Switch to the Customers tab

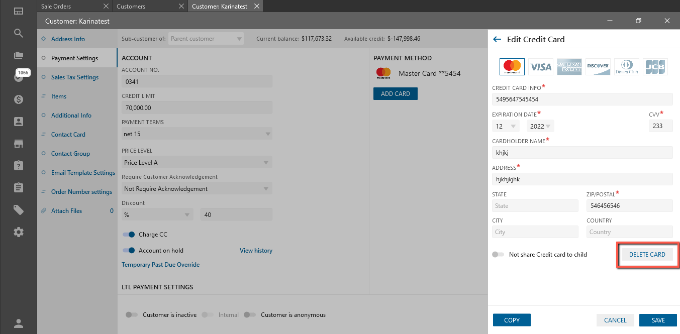pos(131,7)
